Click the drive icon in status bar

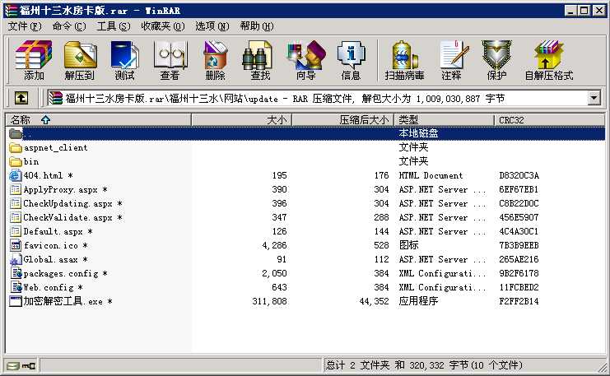(13, 366)
